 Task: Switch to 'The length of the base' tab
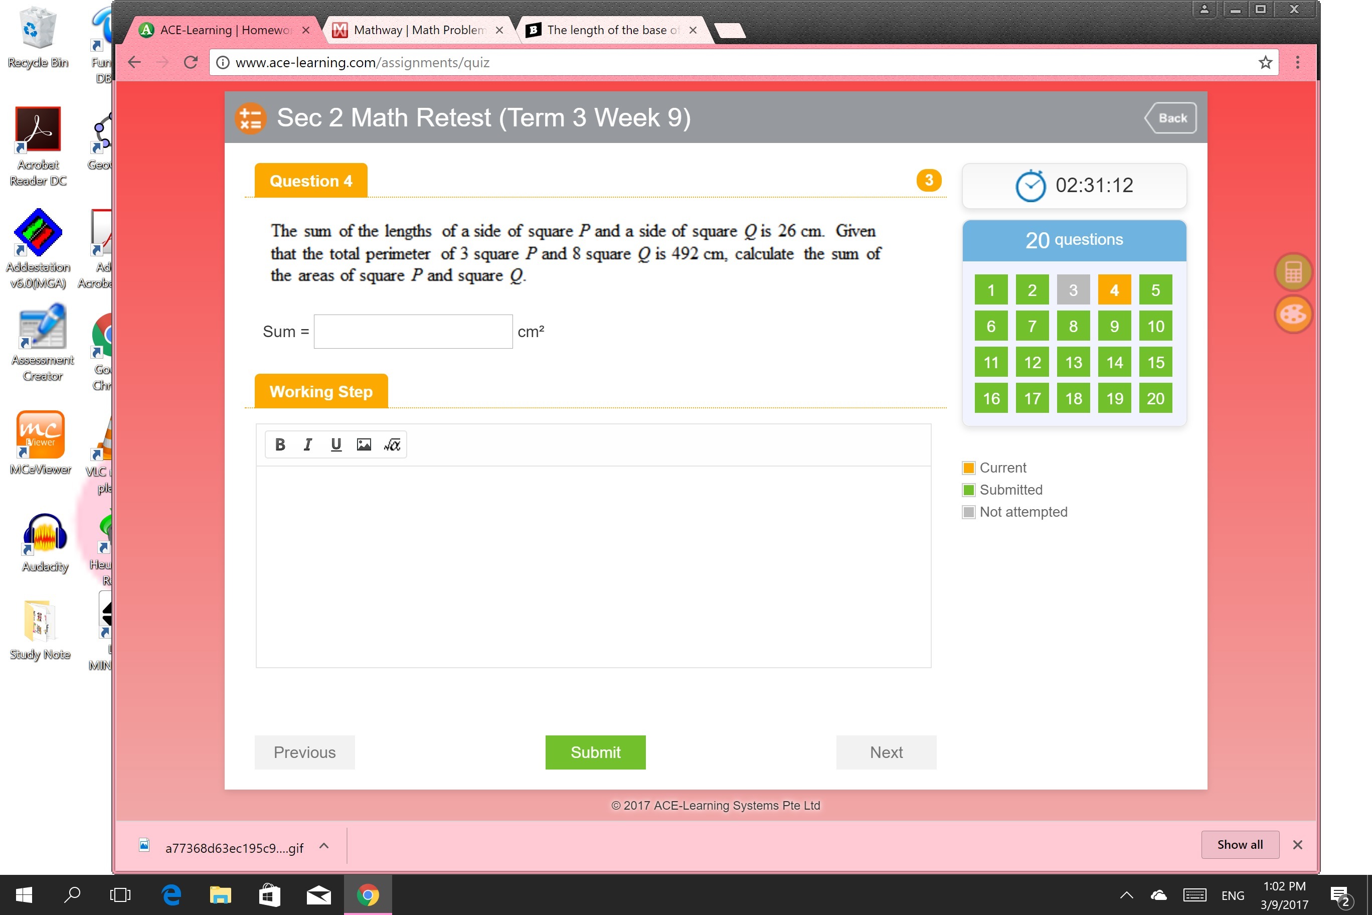pyautogui.click(x=612, y=30)
